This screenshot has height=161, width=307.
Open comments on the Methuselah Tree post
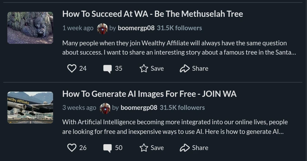108,69
